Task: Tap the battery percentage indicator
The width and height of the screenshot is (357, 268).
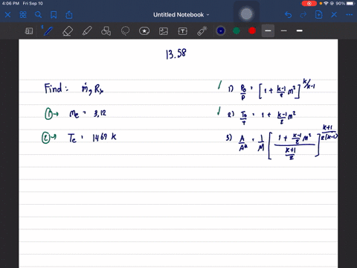Action: tap(340, 4)
